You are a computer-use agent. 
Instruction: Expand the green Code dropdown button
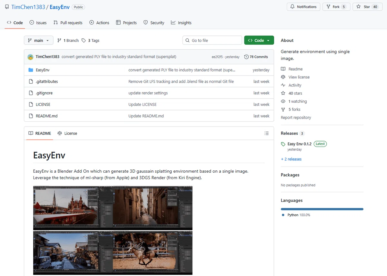tap(259, 40)
